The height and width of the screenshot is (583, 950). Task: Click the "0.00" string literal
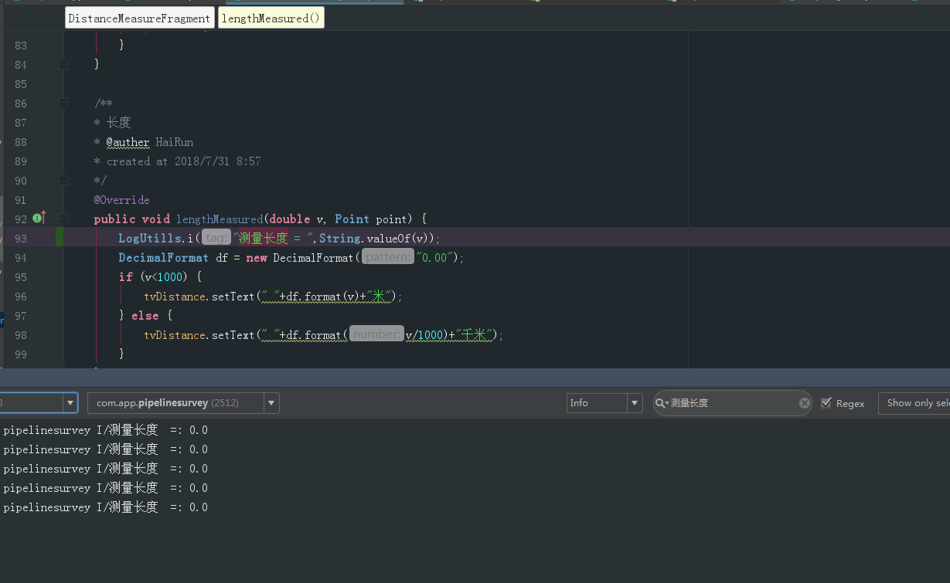tap(434, 258)
